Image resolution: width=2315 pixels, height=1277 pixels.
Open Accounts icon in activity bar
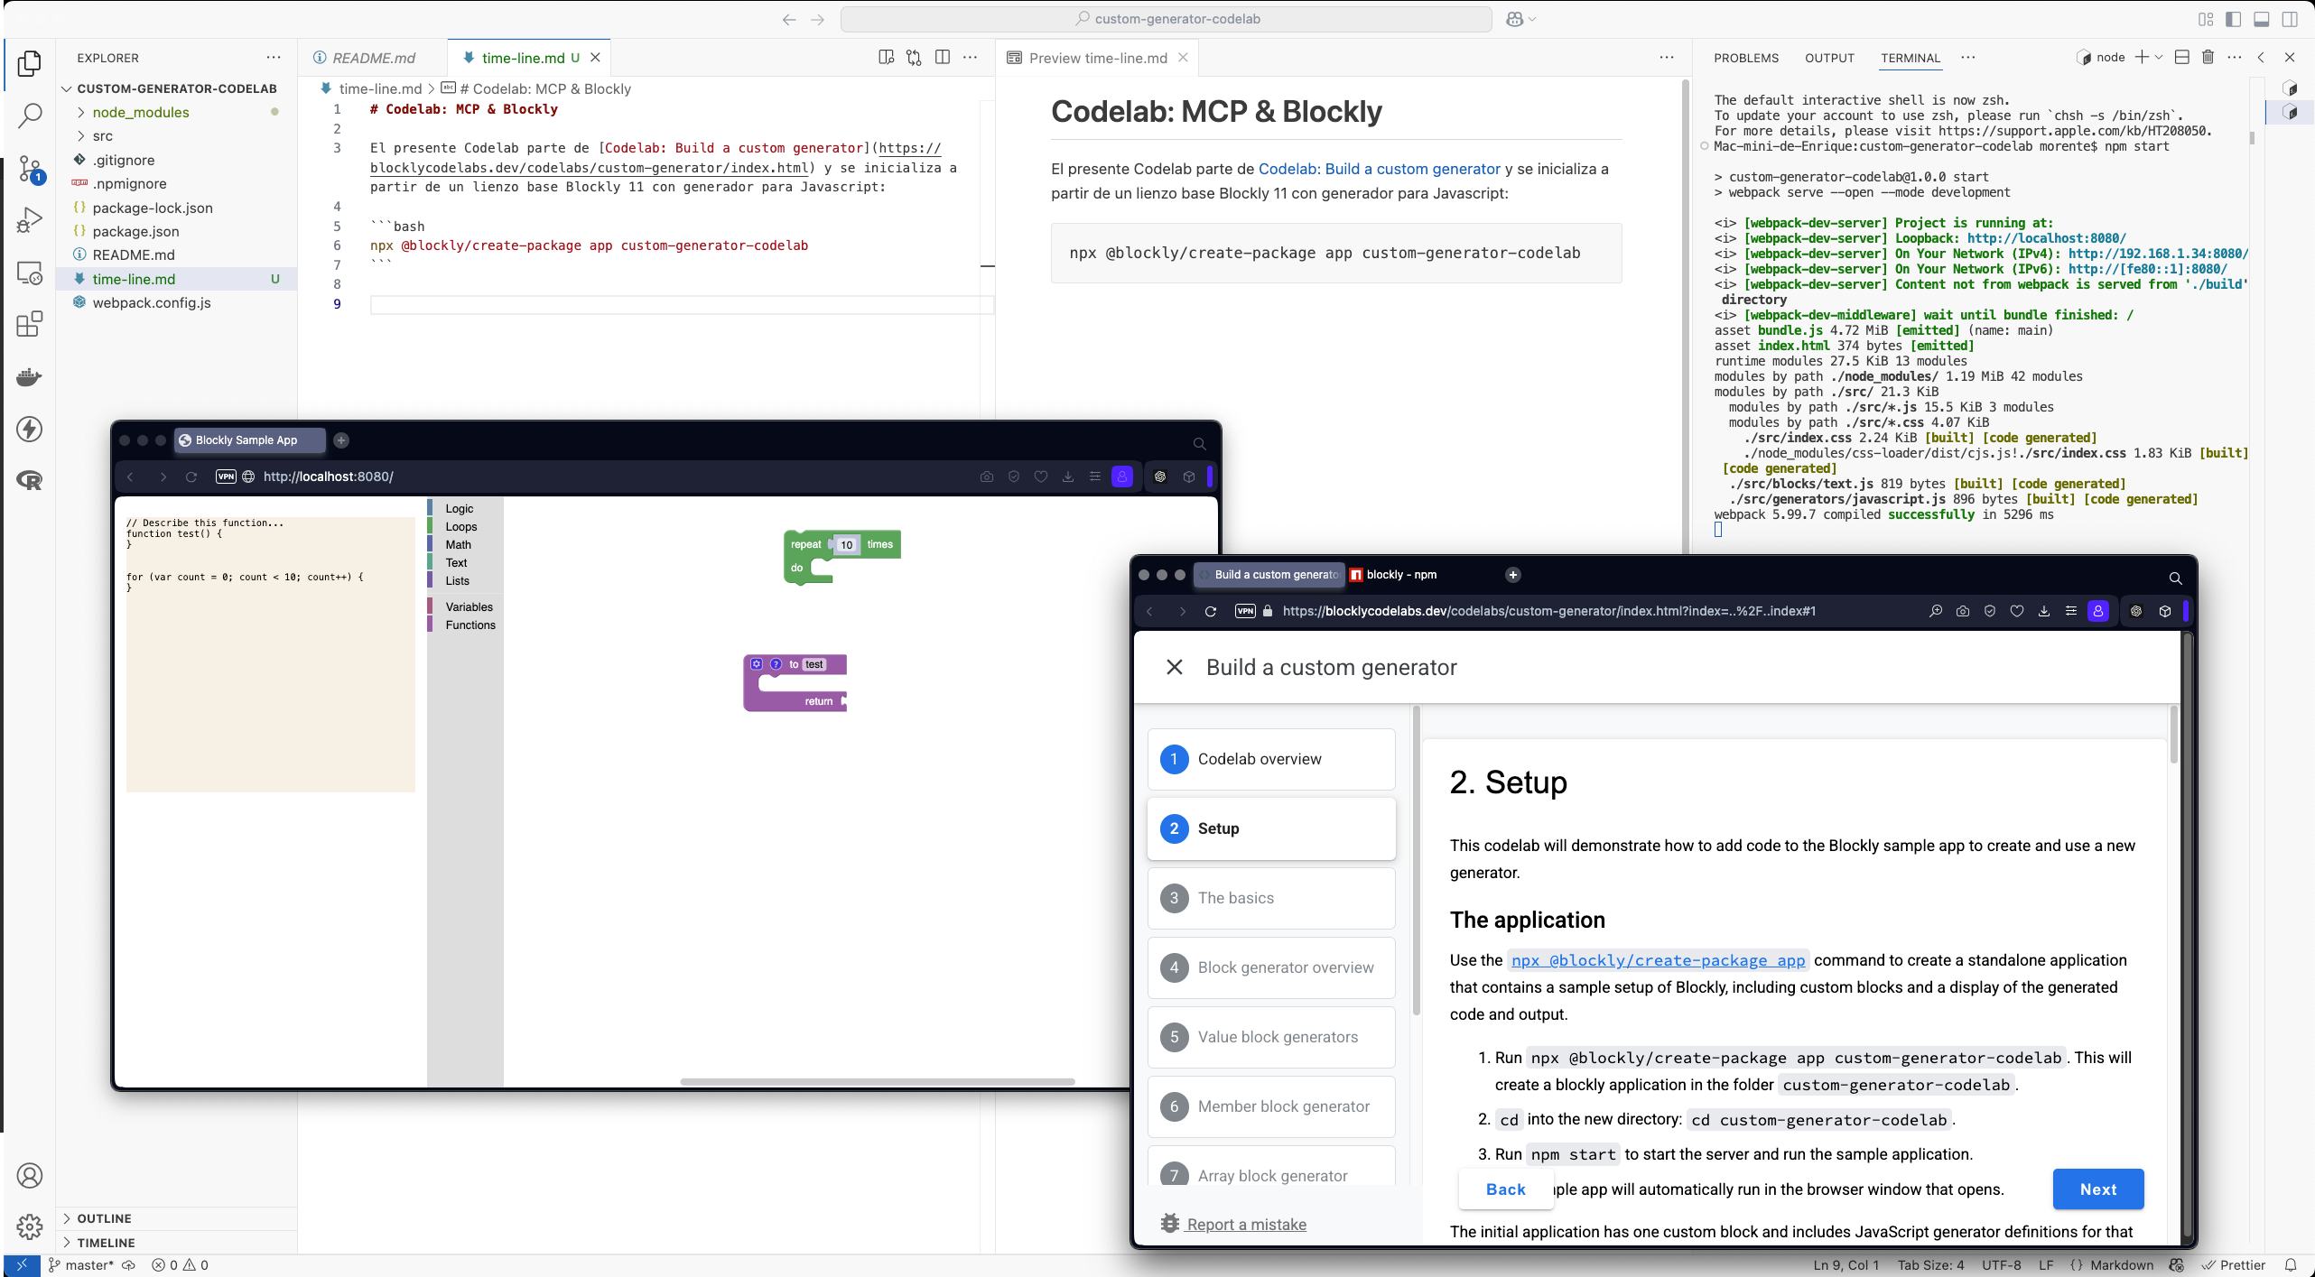point(29,1175)
